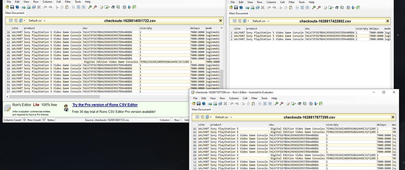Close the checkouts-1628817877299.csv document with its X

click(393, 117)
